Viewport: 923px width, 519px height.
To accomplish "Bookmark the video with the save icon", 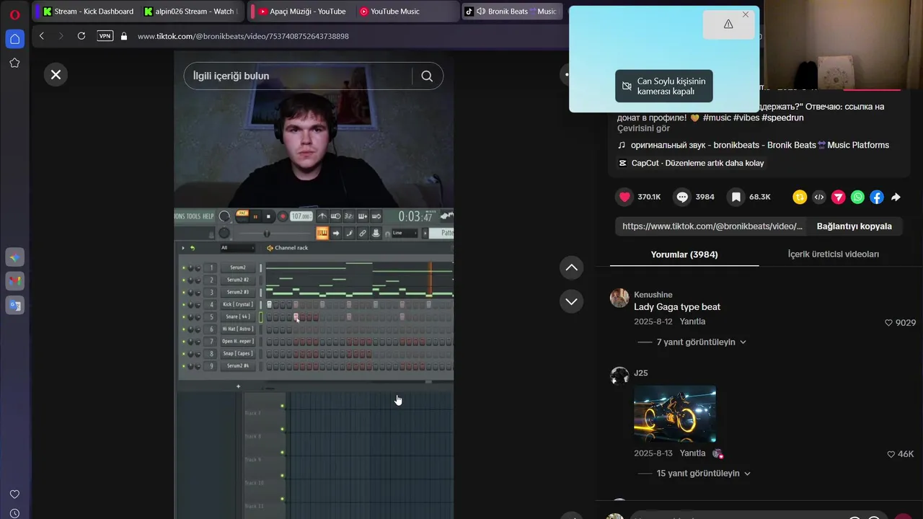I will click(736, 197).
